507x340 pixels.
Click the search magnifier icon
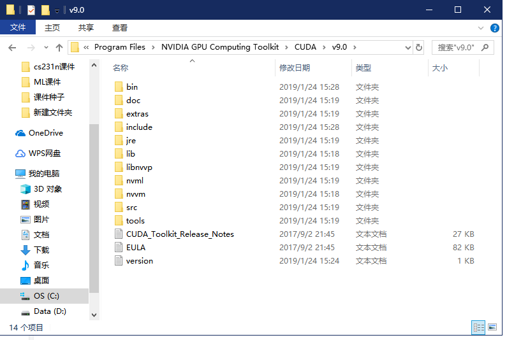click(485, 48)
